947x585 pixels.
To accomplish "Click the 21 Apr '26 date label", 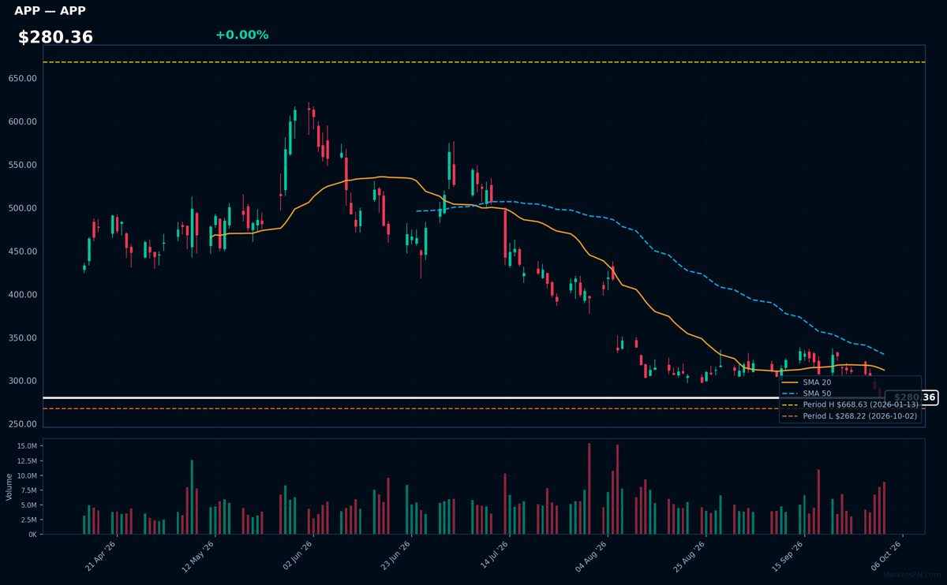I will (101, 555).
